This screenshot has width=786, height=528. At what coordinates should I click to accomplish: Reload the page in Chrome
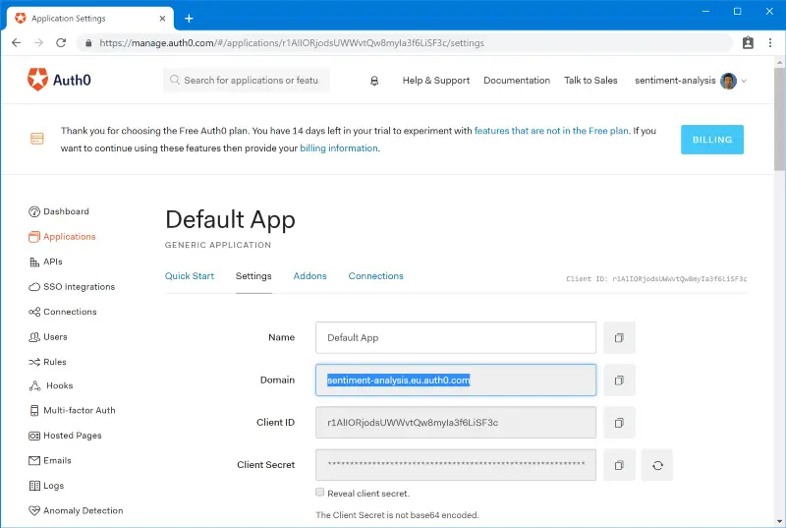(x=61, y=43)
